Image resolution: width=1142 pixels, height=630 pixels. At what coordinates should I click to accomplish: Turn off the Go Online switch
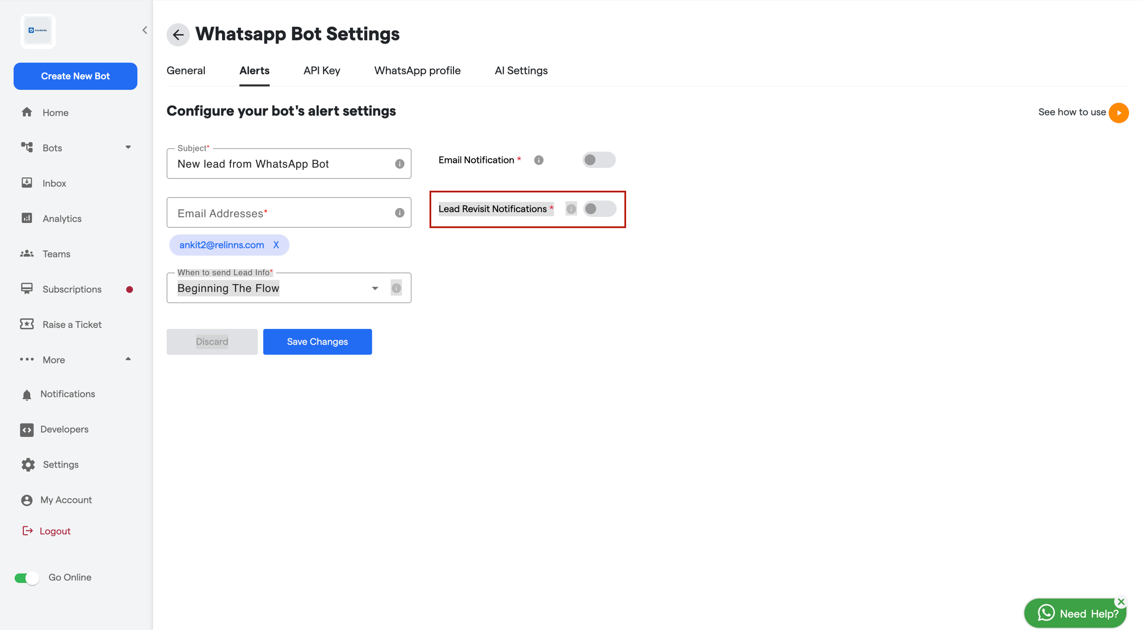27,578
